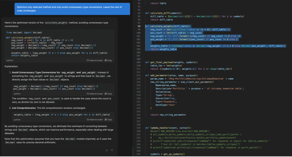The width and height of the screenshot is (292, 157).
Task: Insert the full calculate_weights code block at cursor
Action: [x=95, y=60]
